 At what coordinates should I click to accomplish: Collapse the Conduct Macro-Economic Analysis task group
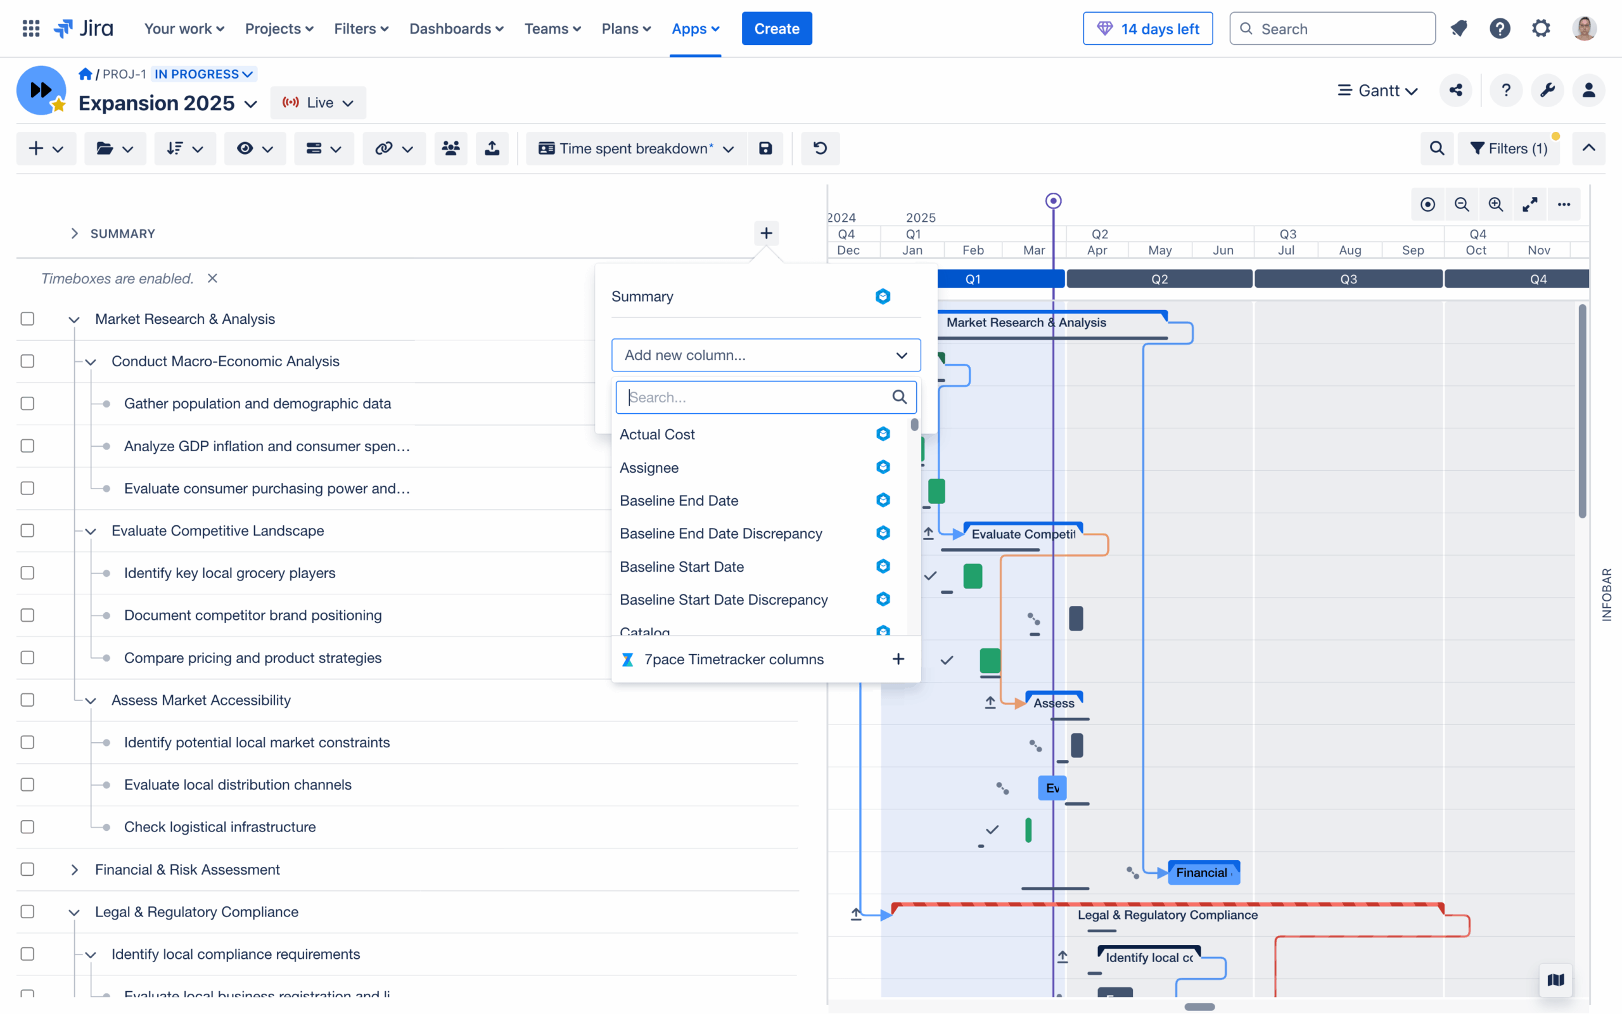pos(91,361)
